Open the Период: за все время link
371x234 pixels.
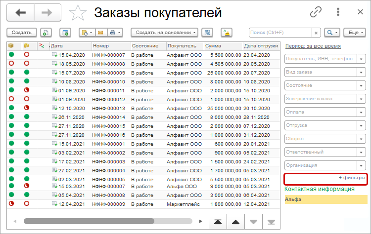(313, 46)
